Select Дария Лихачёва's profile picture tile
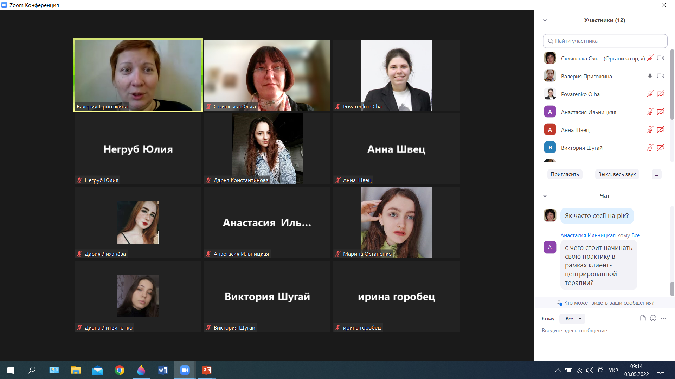 point(138,222)
